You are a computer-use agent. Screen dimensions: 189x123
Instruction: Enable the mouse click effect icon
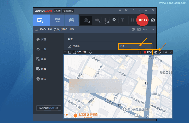tap(114, 20)
